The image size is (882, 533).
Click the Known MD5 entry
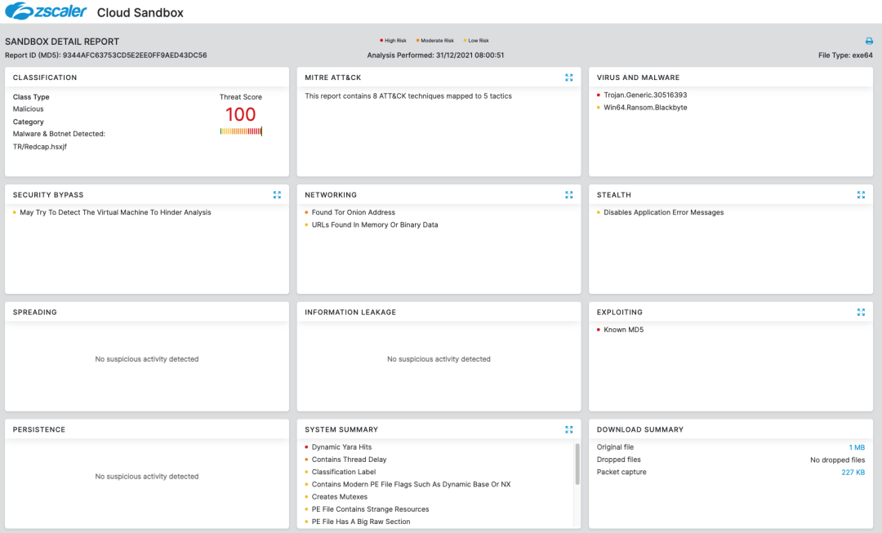623,330
